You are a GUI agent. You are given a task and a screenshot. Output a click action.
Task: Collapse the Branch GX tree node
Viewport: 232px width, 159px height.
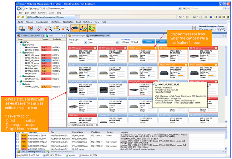pos(20,53)
